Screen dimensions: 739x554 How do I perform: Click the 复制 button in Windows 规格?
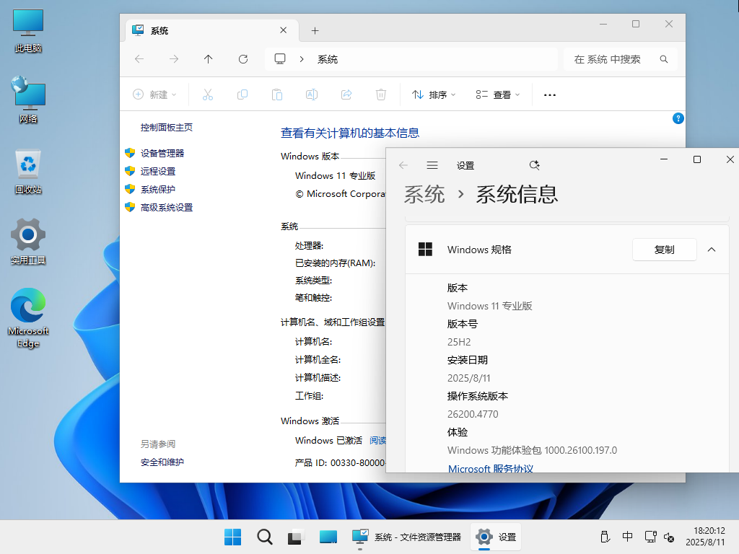tap(664, 250)
